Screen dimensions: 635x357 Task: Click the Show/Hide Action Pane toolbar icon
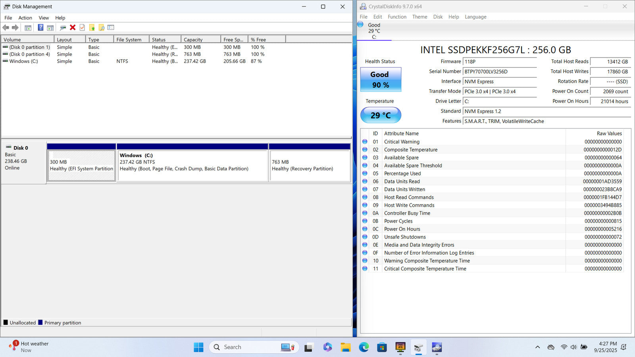(x=50, y=28)
